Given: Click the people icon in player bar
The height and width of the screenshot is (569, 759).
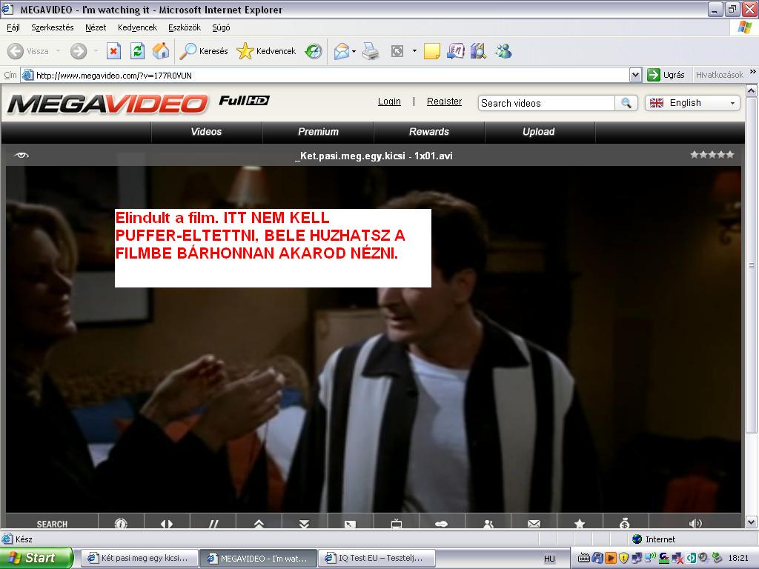Looking at the screenshot, I should [488, 524].
